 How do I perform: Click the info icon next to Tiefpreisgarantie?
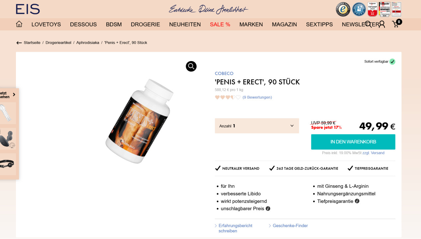pos(357,201)
